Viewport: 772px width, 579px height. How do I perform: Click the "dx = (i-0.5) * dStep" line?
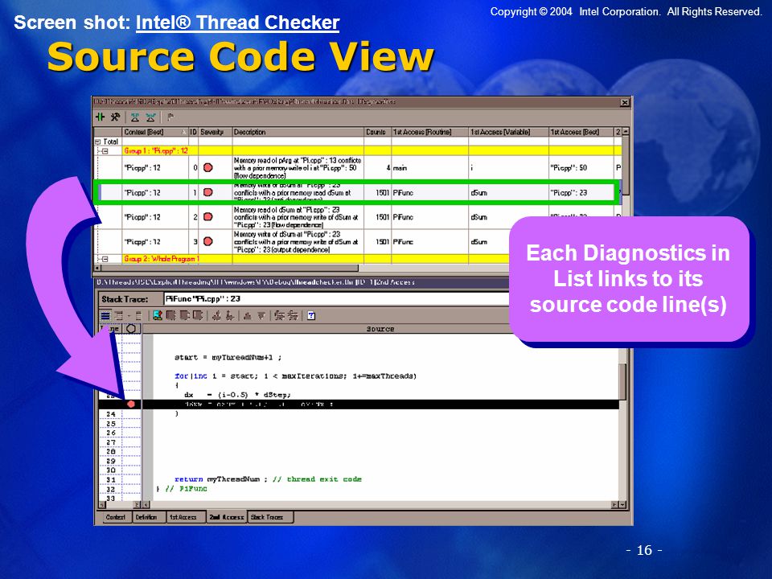point(237,395)
